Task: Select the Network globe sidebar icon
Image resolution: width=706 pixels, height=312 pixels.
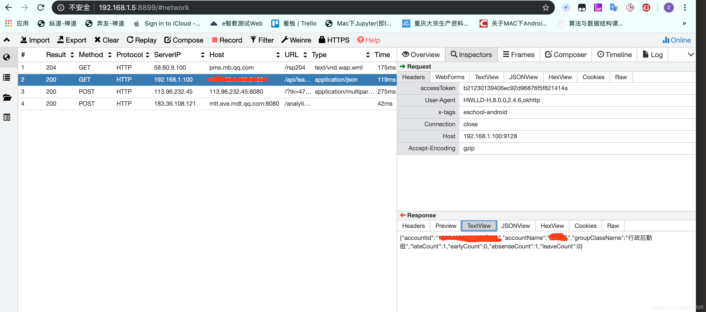Action: [x=7, y=57]
